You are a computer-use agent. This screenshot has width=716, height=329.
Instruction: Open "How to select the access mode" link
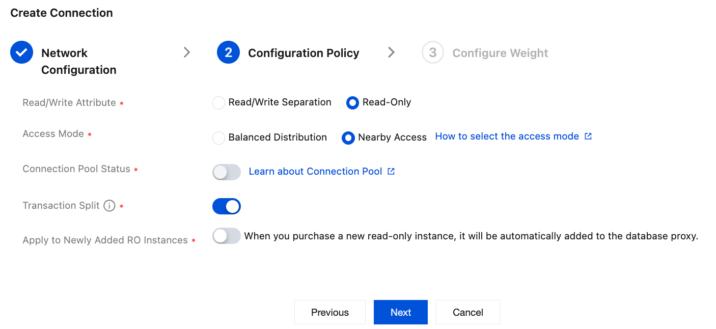[507, 136]
